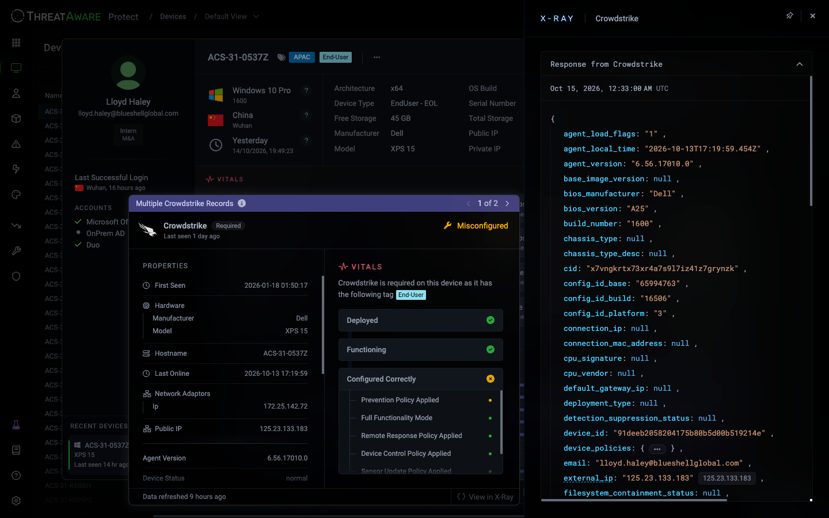Open the lightning-bolt sidebar icon
The height and width of the screenshot is (518, 829).
pyautogui.click(x=16, y=169)
